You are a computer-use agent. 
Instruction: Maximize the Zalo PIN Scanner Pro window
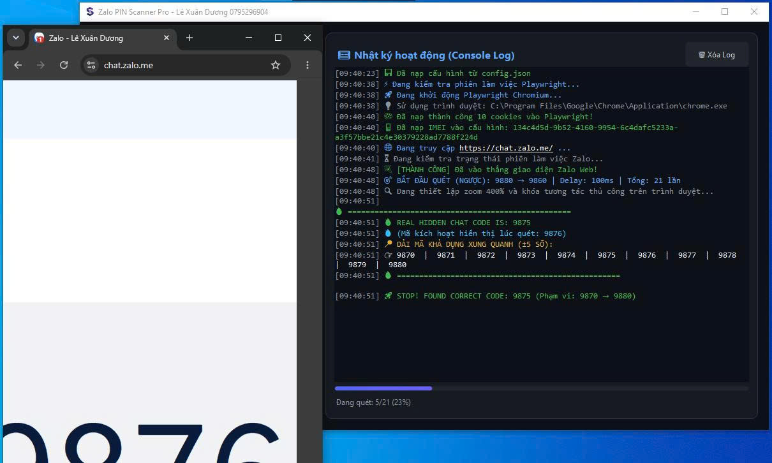725,11
